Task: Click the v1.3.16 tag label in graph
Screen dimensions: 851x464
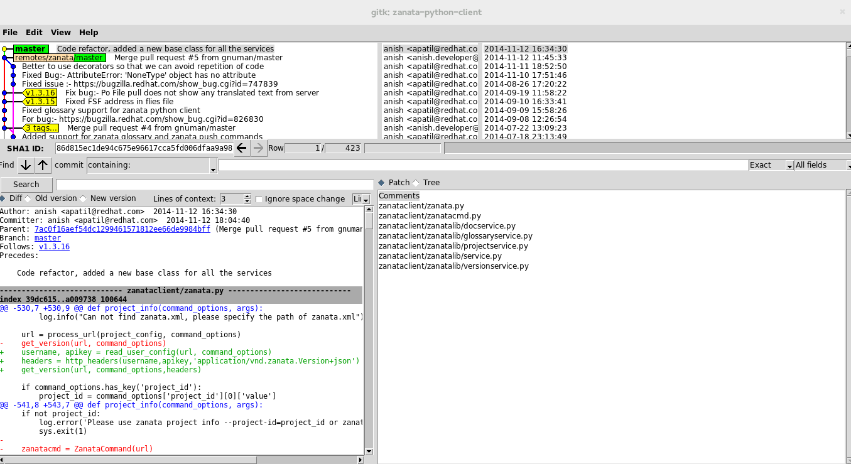Action: pos(40,93)
